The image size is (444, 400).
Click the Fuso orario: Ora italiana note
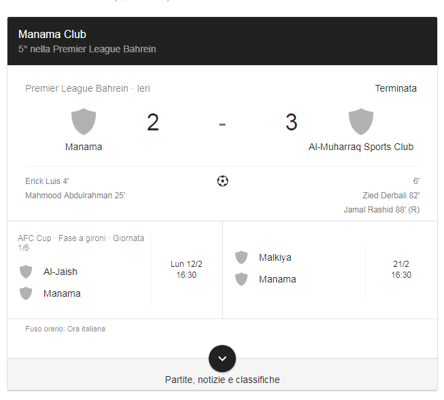click(65, 329)
